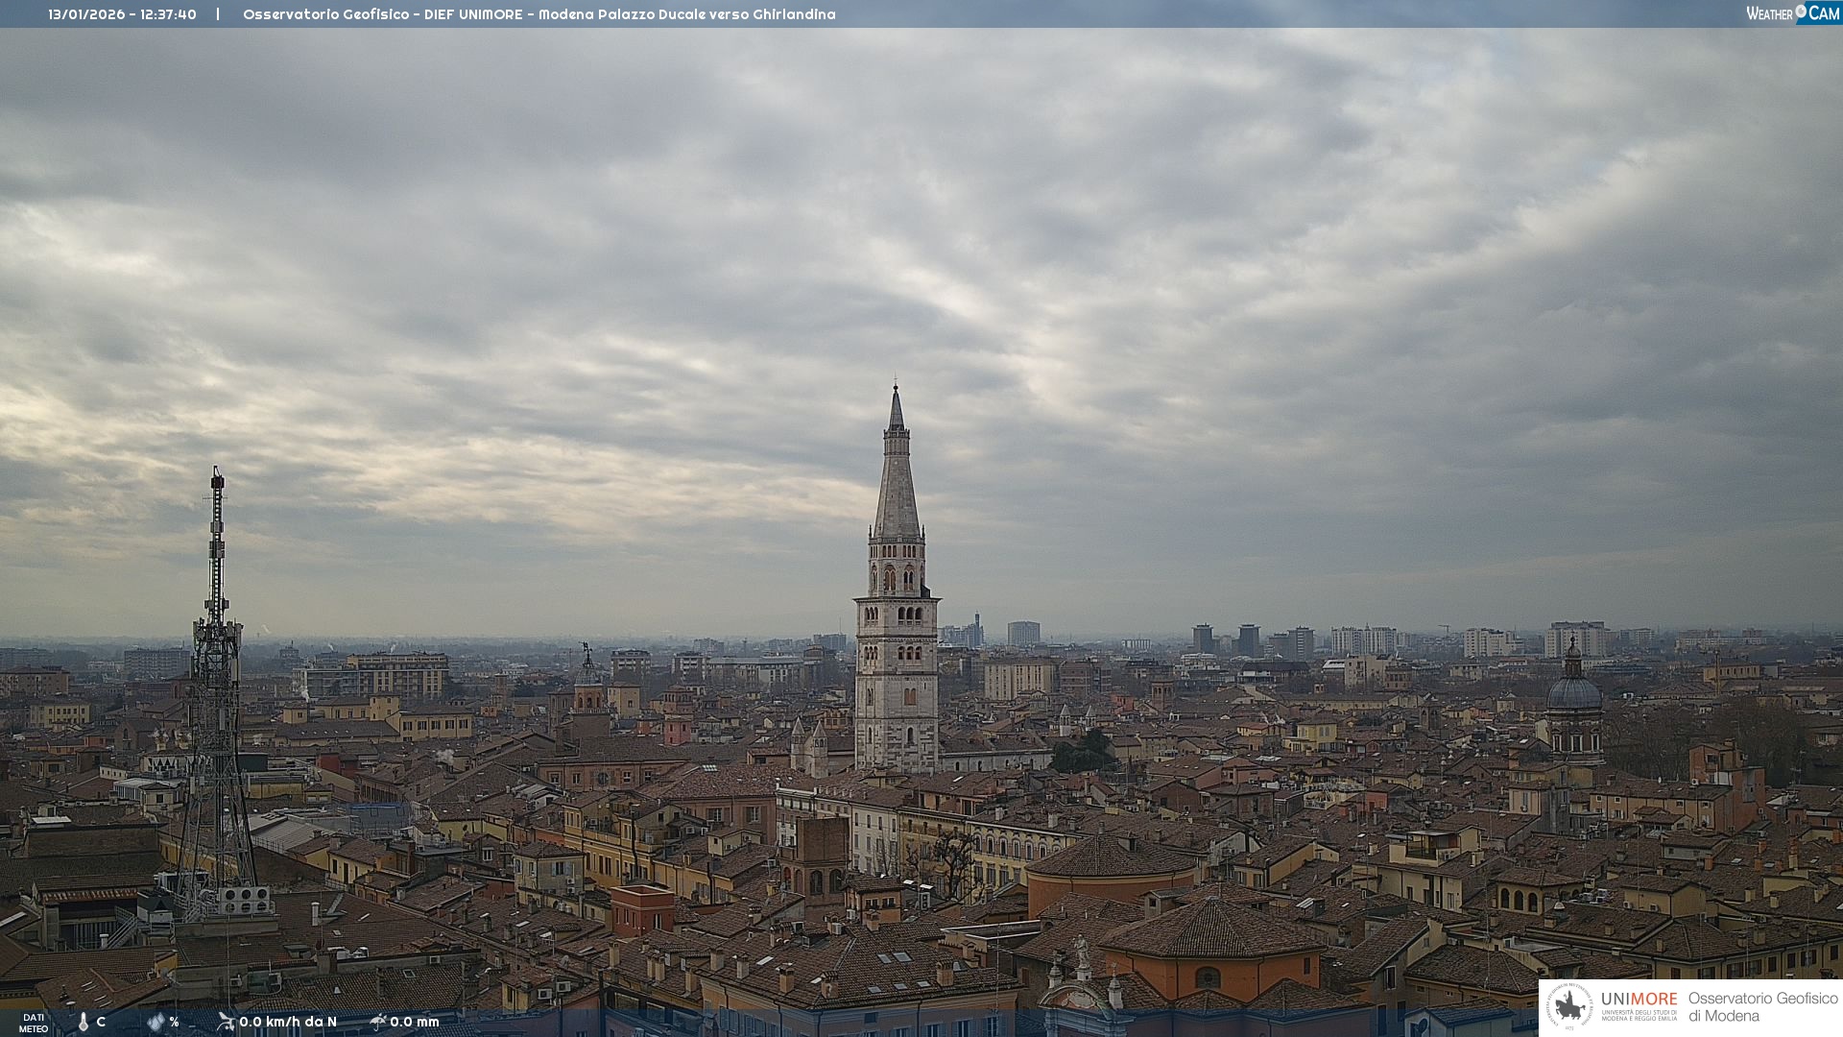Click the UNIMORE horseman seal emblem
1843x1037 pixels.
tap(1569, 1007)
